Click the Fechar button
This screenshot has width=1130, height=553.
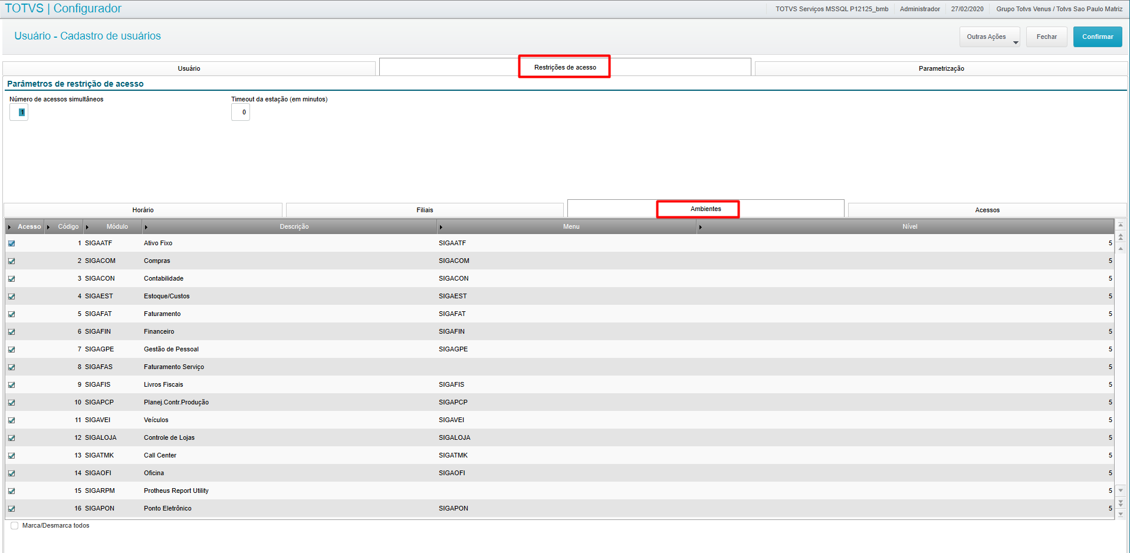click(1047, 37)
